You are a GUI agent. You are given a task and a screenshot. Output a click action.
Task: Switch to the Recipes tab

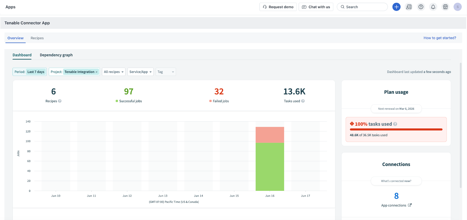pyautogui.click(x=37, y=38)
